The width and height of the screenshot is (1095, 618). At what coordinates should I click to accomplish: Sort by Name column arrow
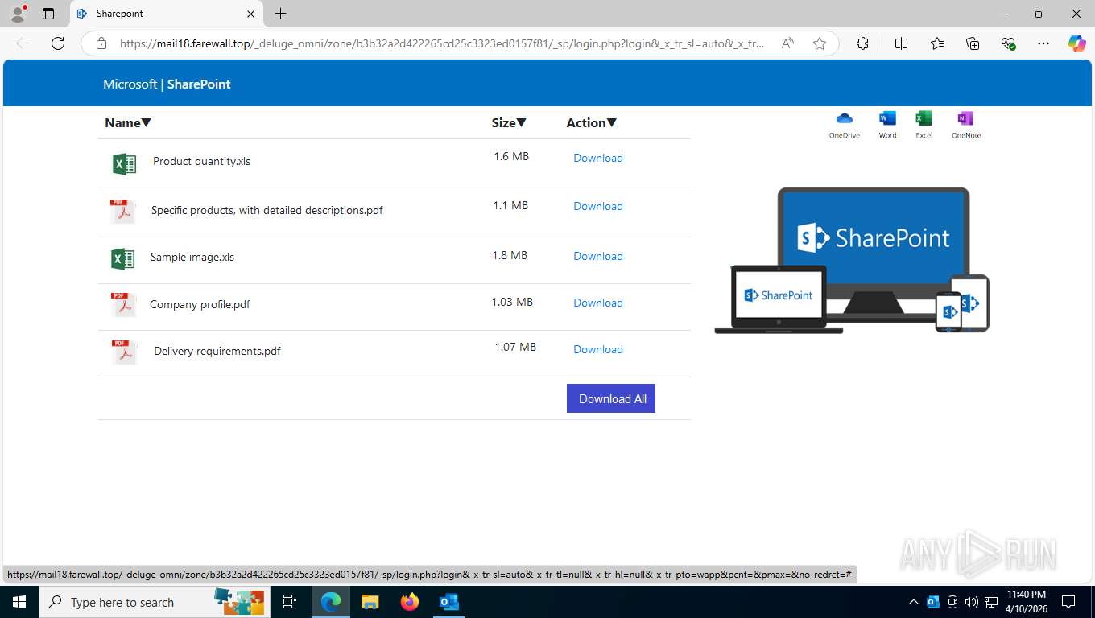tap(146, 123)
